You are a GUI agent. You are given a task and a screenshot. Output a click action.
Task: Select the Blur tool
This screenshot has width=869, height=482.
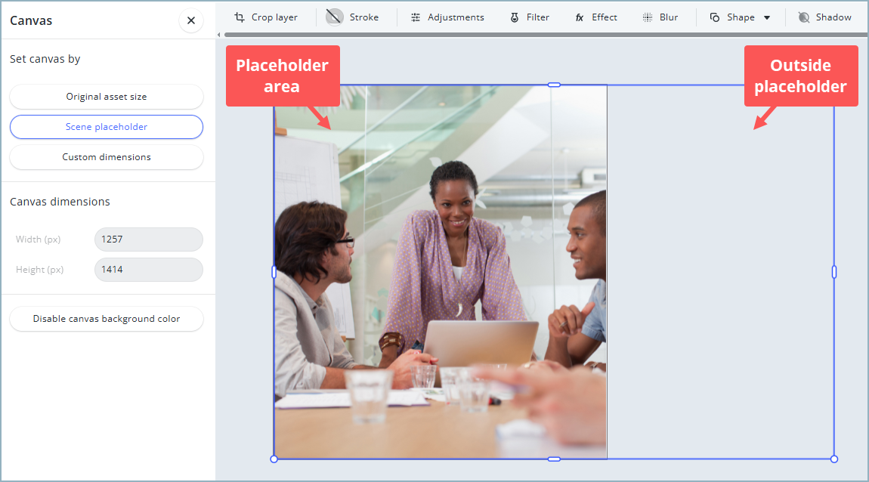pos(660,17)
